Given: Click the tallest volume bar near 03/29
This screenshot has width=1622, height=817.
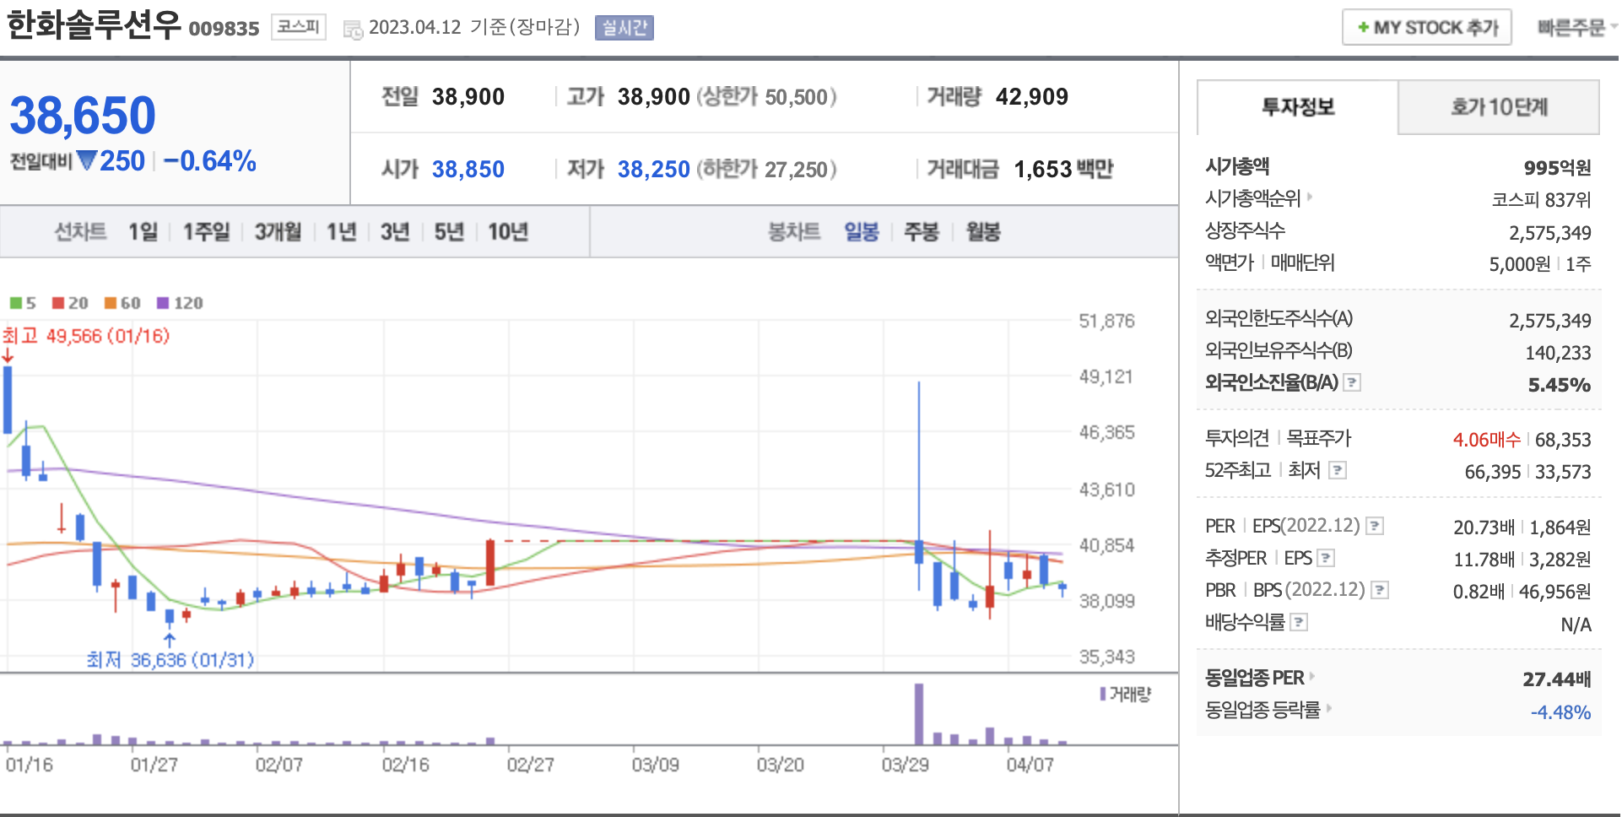Looking at the screenshot, I should tap(919, 714).
